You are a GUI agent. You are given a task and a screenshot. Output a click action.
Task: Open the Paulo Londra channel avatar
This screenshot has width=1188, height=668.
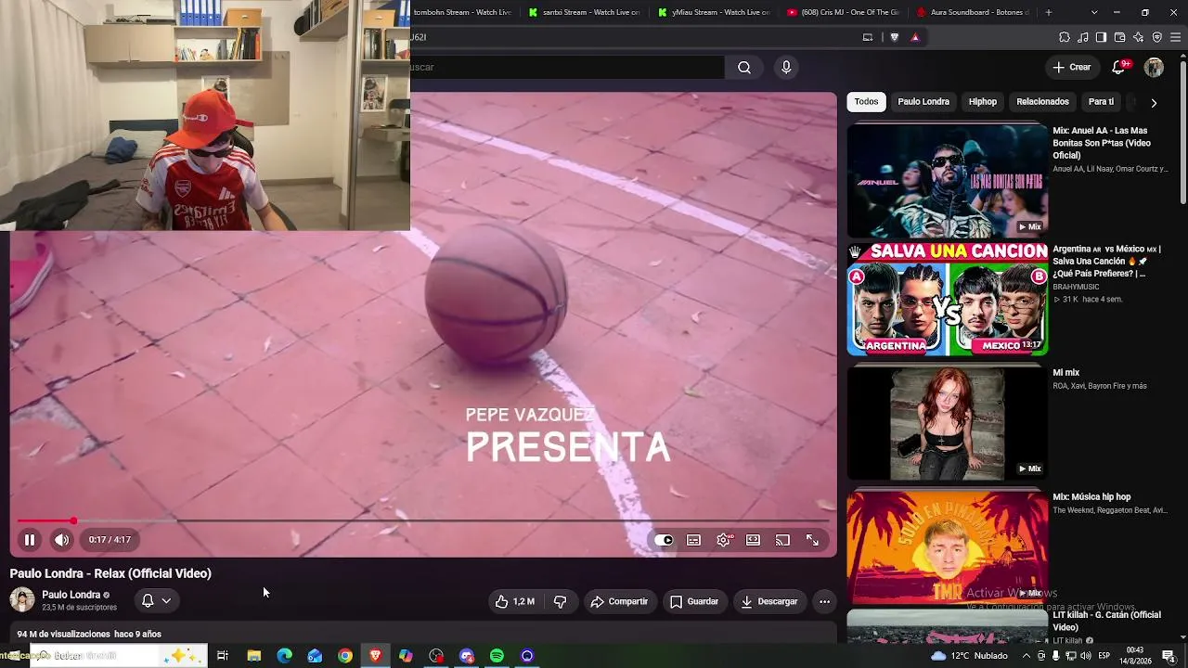[x=21, y=599]
